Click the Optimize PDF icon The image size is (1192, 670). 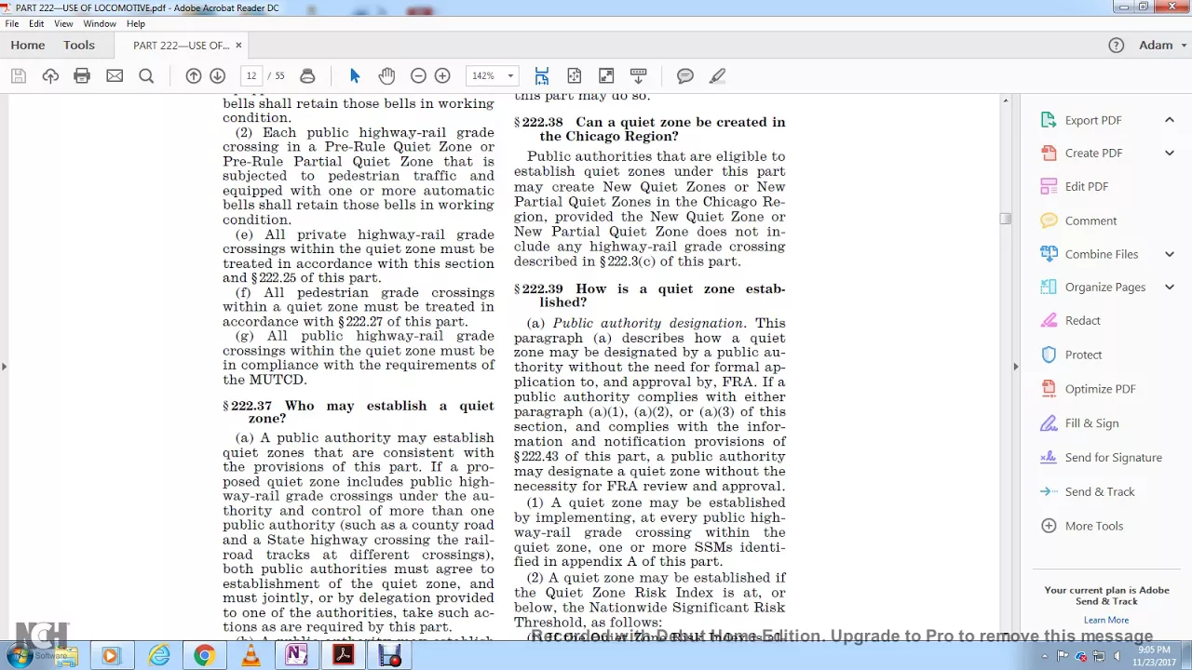point(1049,389)
